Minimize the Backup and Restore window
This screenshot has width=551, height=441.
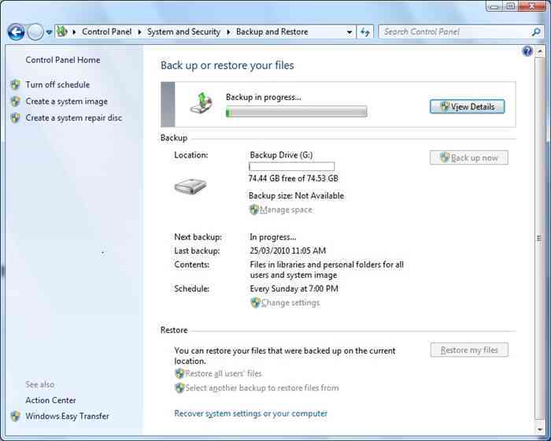(494, 6)
